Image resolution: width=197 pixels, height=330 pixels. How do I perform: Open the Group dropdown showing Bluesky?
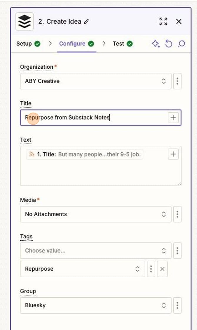[x=96, y=305]
